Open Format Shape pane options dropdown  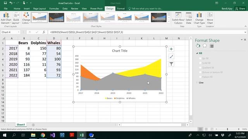(241, 40)
